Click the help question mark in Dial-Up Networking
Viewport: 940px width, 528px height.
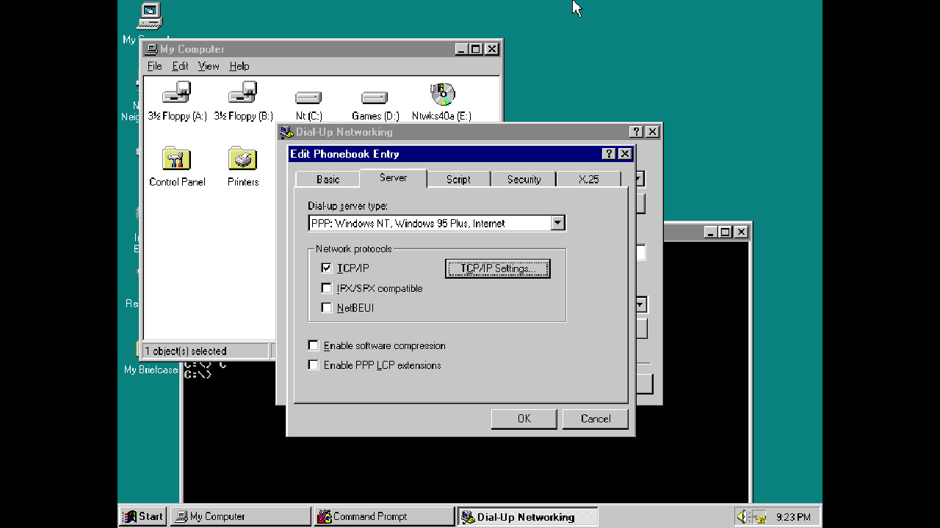pyautogui.click(x=636, y=132)
